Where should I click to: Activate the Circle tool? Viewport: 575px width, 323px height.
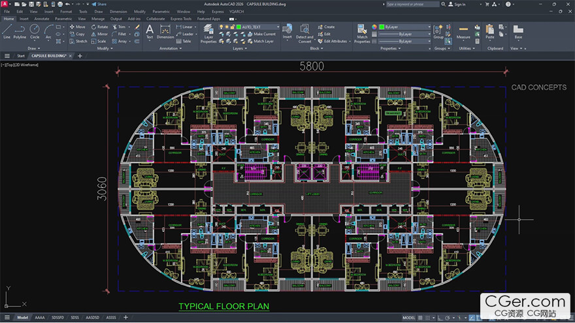(35, 31)
